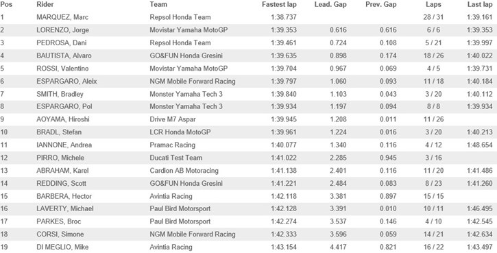Screen dimensions: 497x253
Task: Open the Ducati Test Team entry
Action: 176,158
